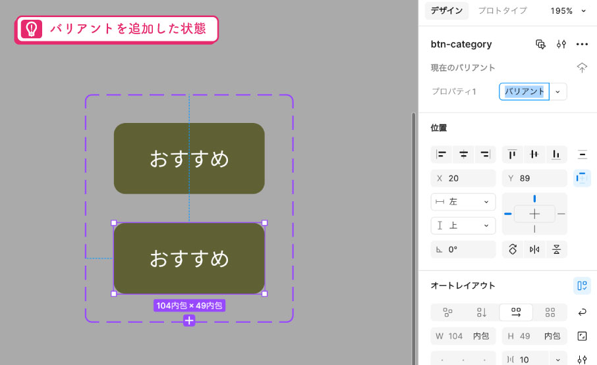Click the btn-category component name
The image size is (597, 365).
(461, 45)
